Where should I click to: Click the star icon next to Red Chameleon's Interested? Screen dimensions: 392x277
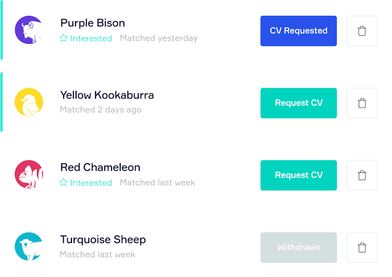(x=64, y=183)
